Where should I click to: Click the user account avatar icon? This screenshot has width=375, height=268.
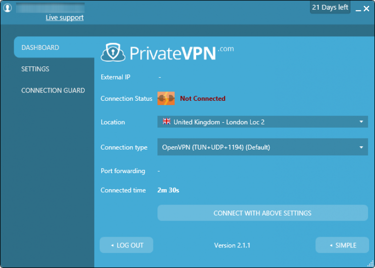tap(8, 8)
